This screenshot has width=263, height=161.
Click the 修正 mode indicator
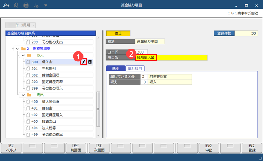[x=118, y=33]
